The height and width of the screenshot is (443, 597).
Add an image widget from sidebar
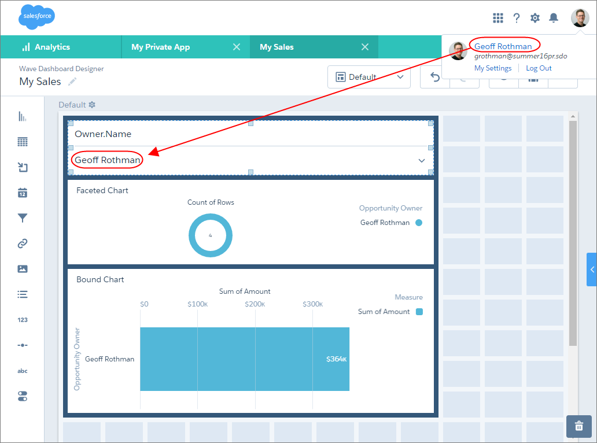coord(23,269)
